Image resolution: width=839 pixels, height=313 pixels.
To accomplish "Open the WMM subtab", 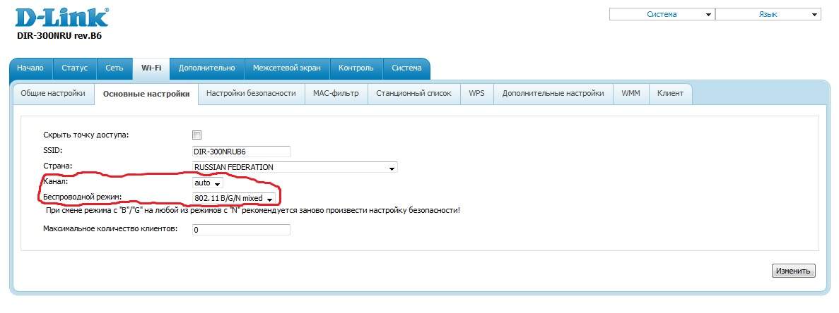I will (631, 93).
